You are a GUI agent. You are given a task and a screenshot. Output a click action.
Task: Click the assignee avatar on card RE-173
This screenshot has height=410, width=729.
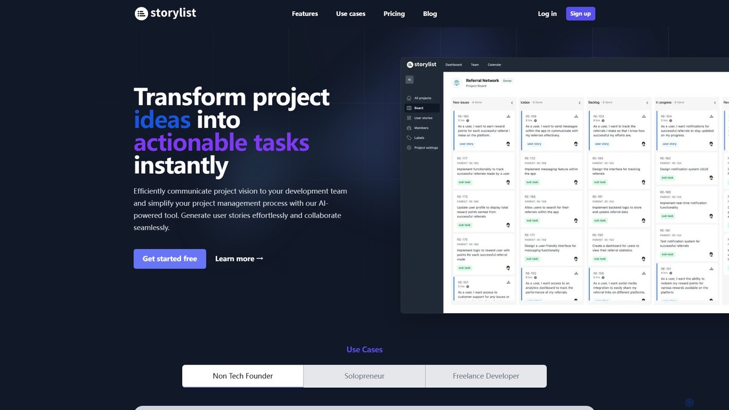point(509,225)
